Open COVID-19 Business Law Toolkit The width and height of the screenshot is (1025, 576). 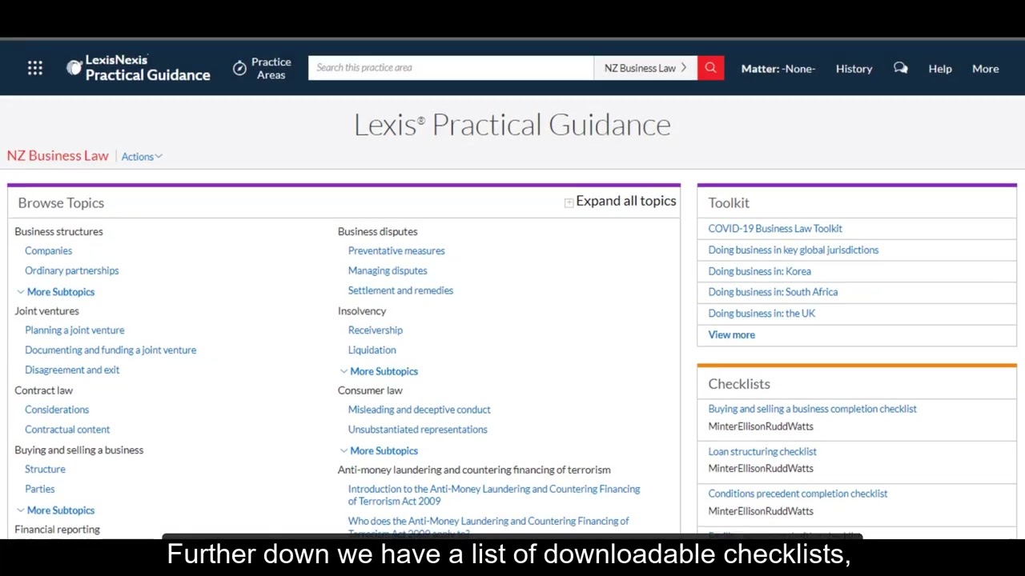click(x=775, y=229)
